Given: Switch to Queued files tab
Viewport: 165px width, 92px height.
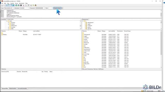Looking at the screenshot, I should tap(5, 88).
